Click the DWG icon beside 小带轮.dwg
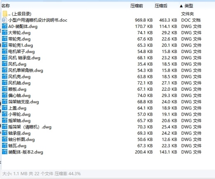This screenshot has height=179, width=215. (5, 114)
